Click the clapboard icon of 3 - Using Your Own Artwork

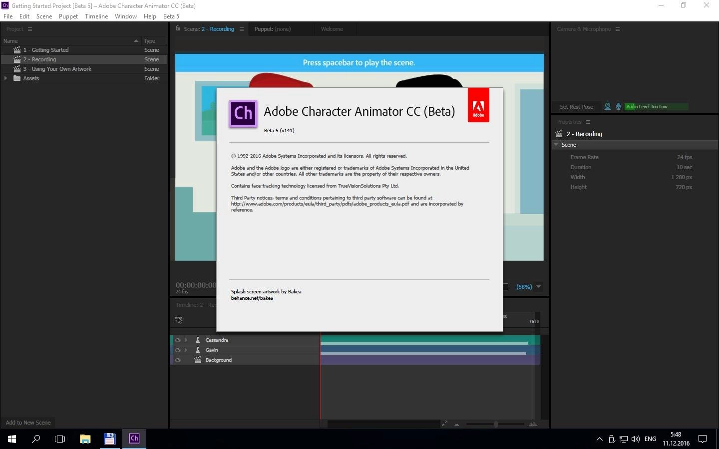coord(17,69)
